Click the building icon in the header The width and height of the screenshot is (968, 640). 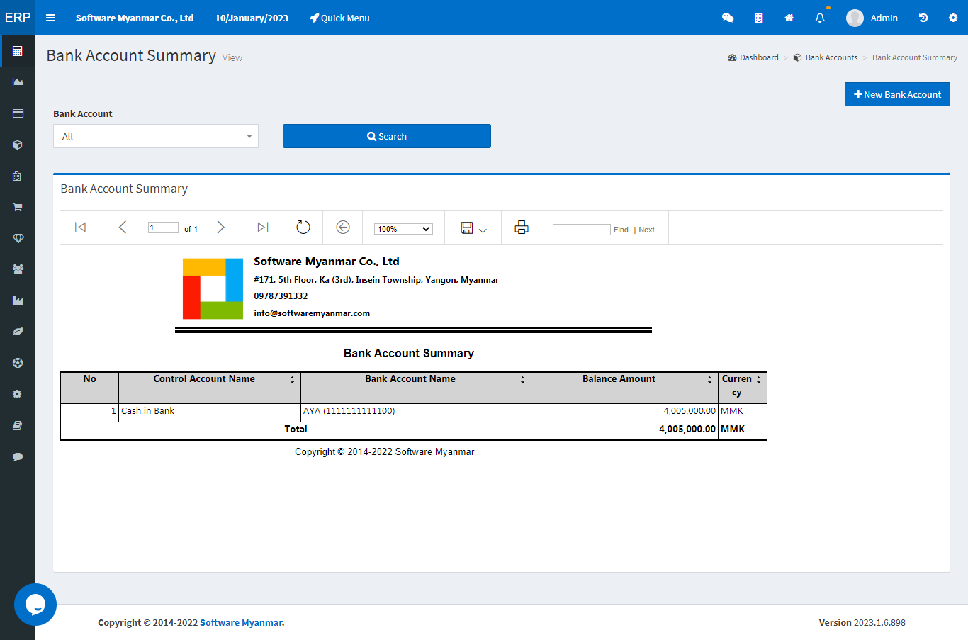click(759, 18)
